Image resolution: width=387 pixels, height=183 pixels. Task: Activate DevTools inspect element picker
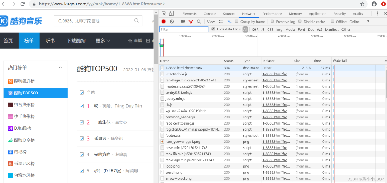(x=164, y=14)
